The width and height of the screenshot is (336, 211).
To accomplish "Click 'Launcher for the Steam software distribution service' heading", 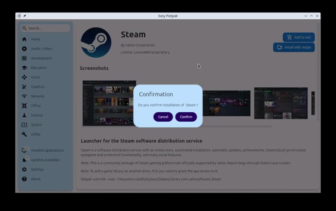I will tap(142, 141).
